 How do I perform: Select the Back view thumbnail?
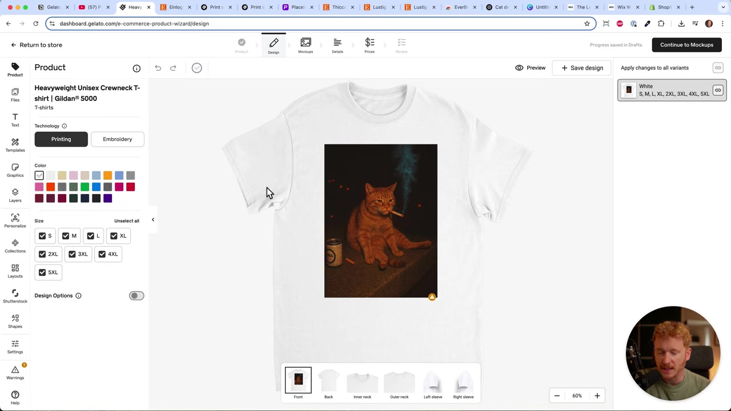pos(328,384)
